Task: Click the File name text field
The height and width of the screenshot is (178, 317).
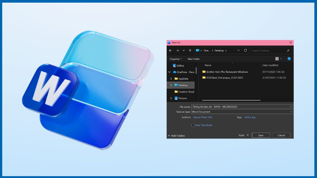Action: 241,107
